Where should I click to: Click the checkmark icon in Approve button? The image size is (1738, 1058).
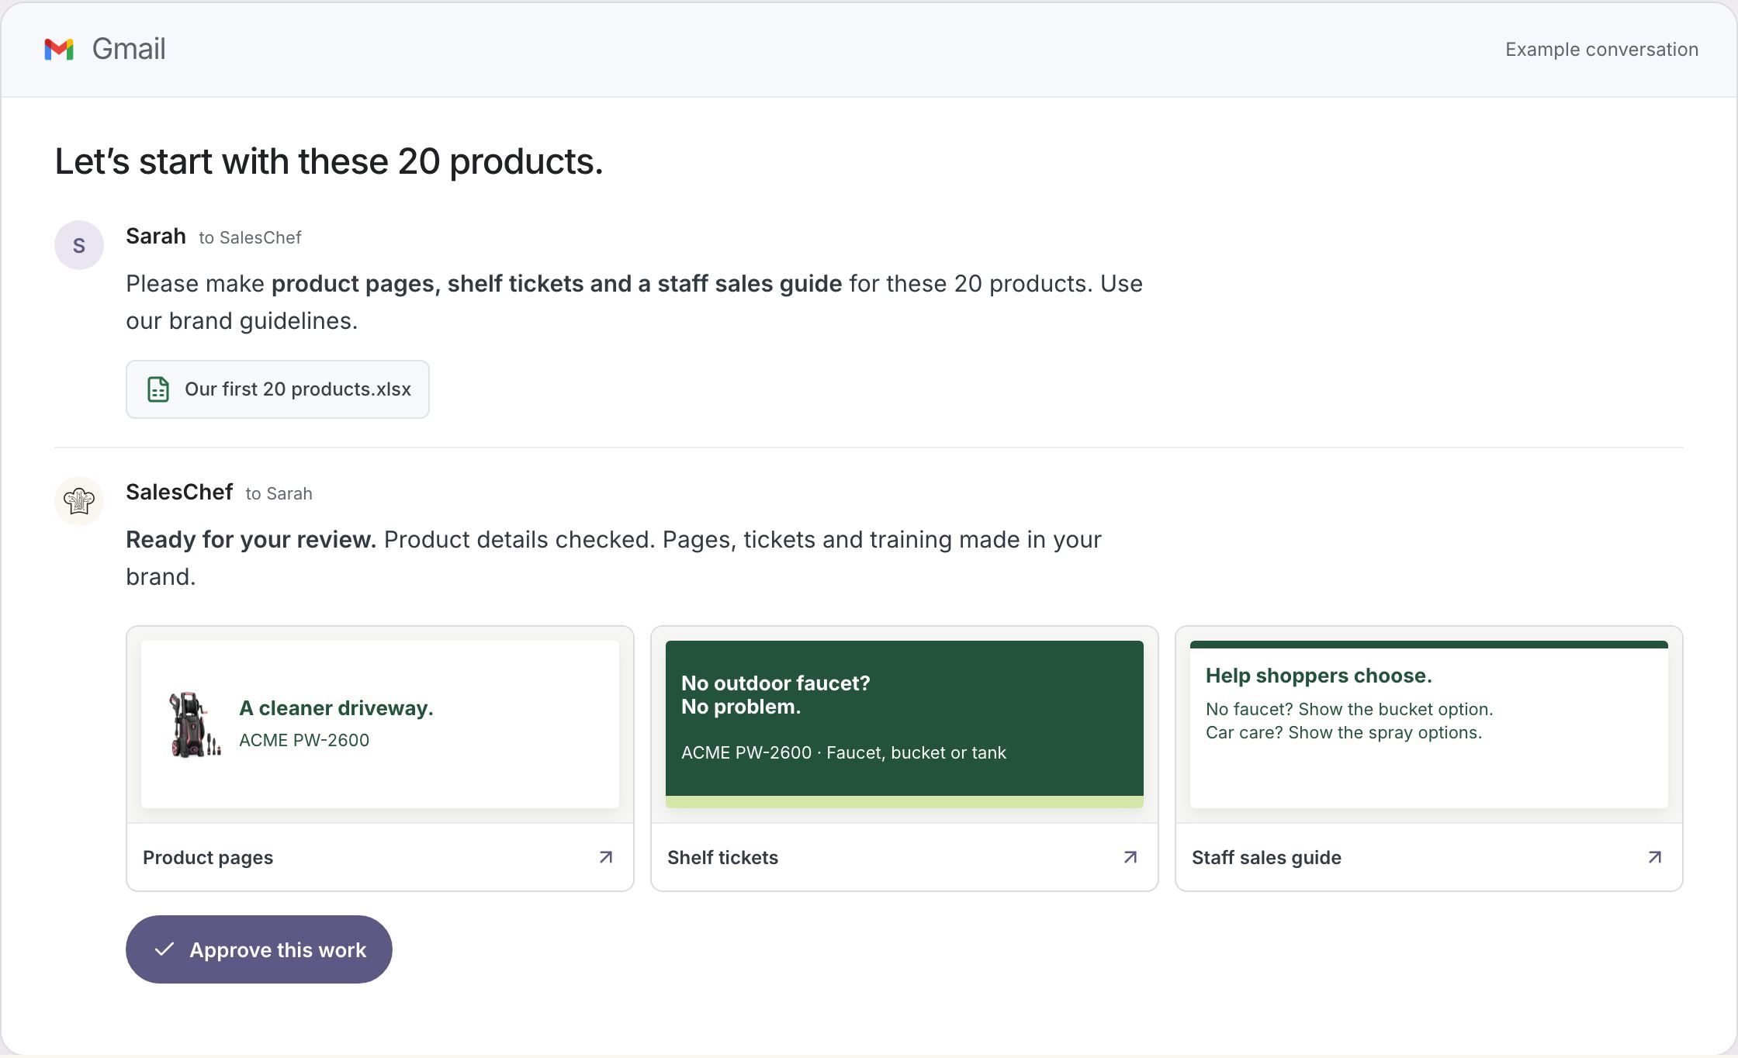164,949
